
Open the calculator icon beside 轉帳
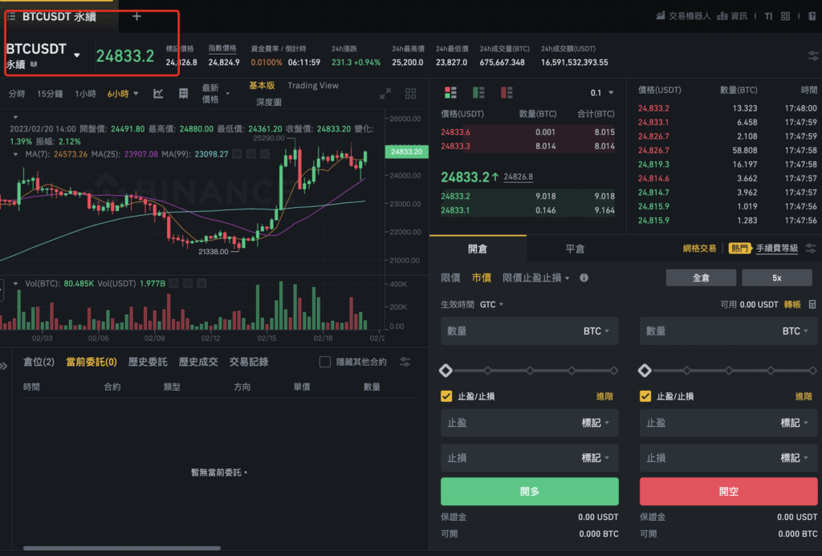click(x=812, y=304)
